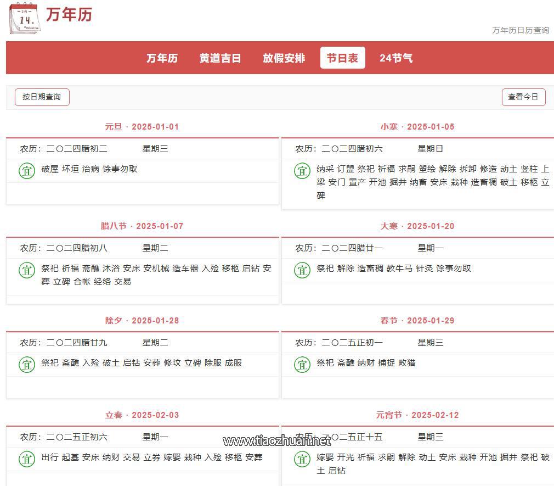Click the 宜 icon in 腊八节 card
Screen dimensions: 554x486
pyautogui.click(x=27, y=270)
